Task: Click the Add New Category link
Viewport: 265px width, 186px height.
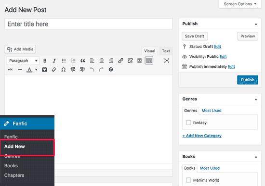Action: [x=202, y=136]
